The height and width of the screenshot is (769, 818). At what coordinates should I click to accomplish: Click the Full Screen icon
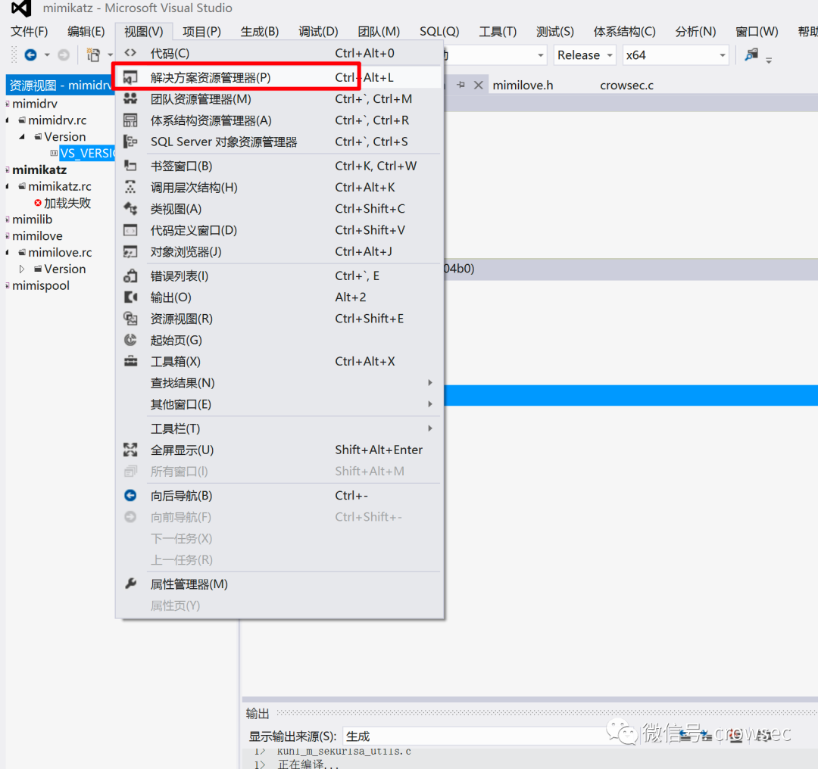pyautogui.click(x=130, y=450)
